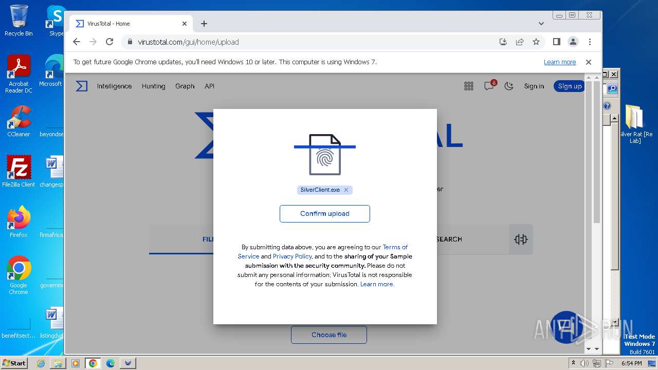This screenshot has width=658, height=370.
Task: Click the page scrollbar down arrow
Action: (x=596, y=349)
